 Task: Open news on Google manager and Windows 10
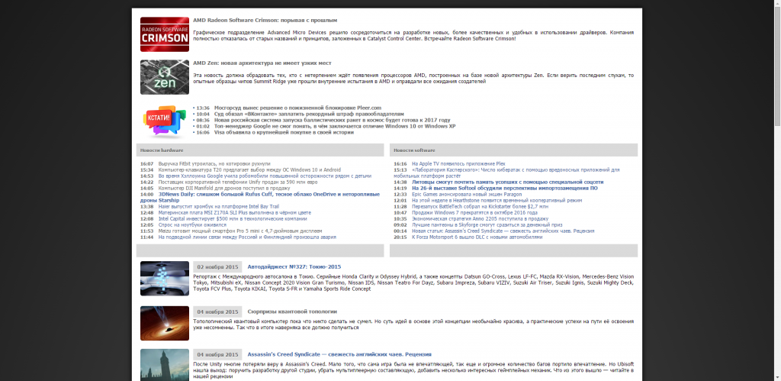pyautogui.click(x=335, y=126)
